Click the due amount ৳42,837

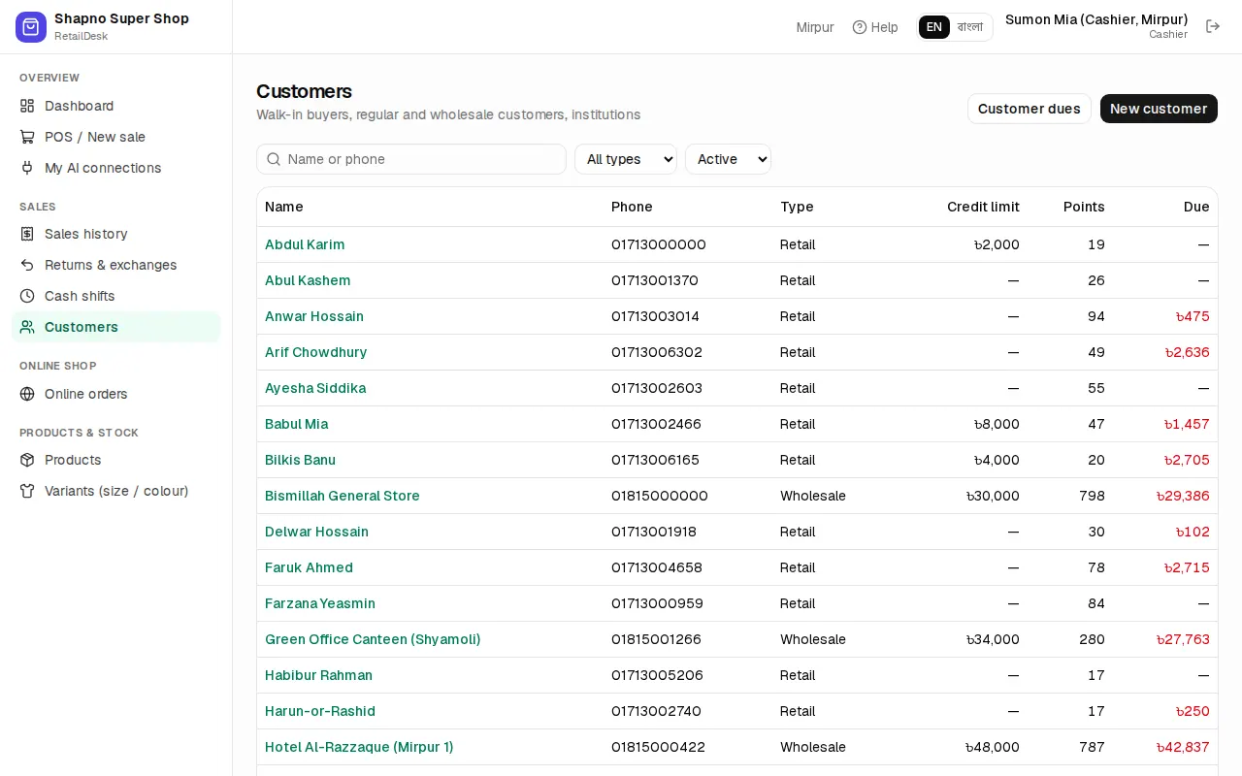pyautogui.click(x=1183, y=747)
